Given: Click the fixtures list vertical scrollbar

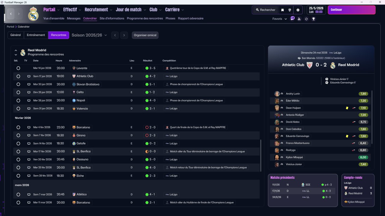Looking at the screenshot, I should point(260,155).
